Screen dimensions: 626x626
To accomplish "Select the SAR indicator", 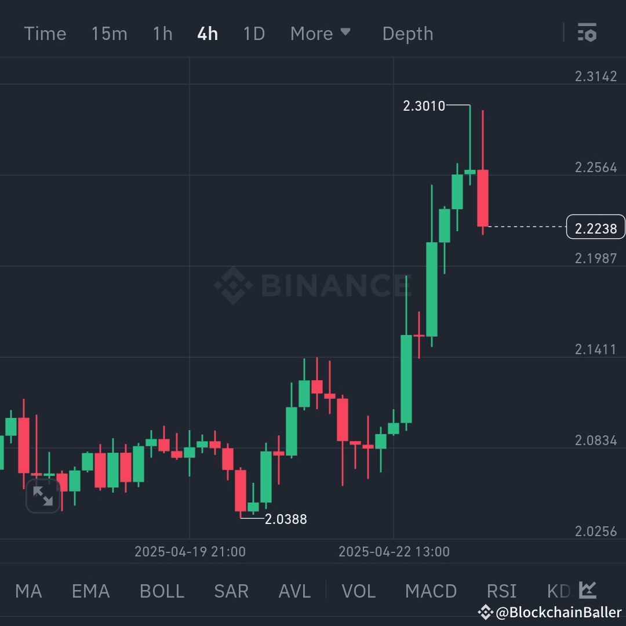I will coord(231,591).
